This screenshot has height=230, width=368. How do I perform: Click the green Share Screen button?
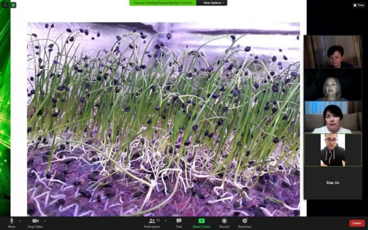click(x=201, y=223)
